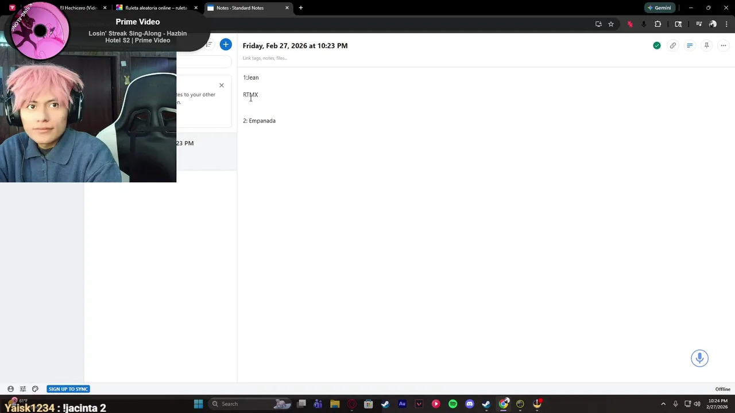Viewport: 735px width, 413px height.
Task: Open Adobe Audition from taskbar
Action: [402, 404]
